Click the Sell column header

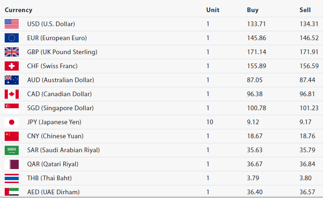pos(305,10)
